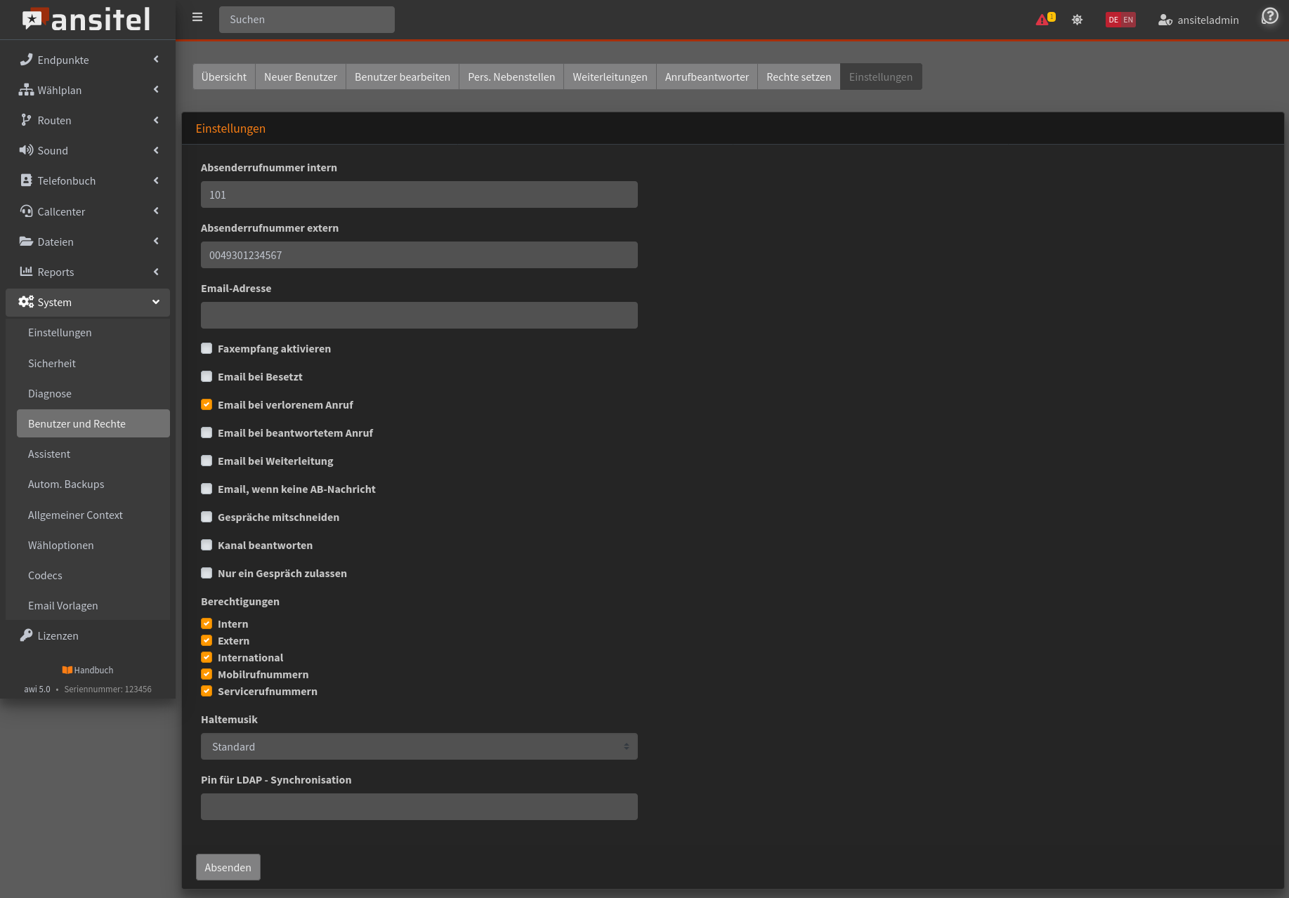Open the Haltemusik dropdown
This screenshot has height=898, width=1289.
[419, 746]
